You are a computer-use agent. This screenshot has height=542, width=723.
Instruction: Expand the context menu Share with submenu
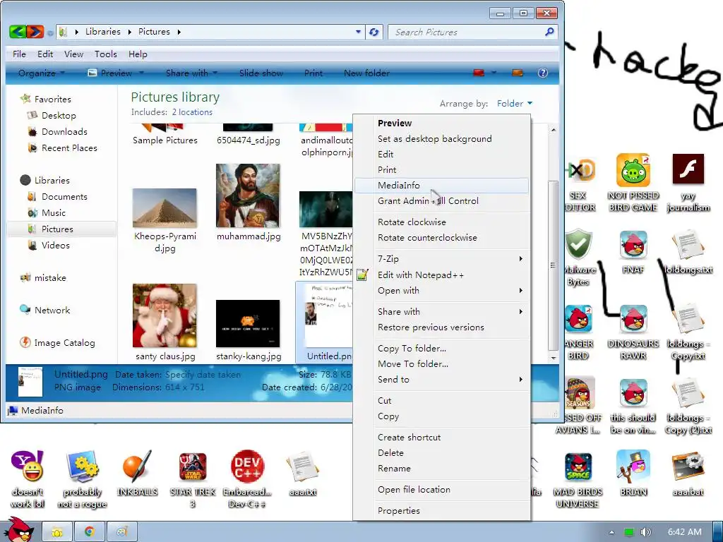pos(441,311)
